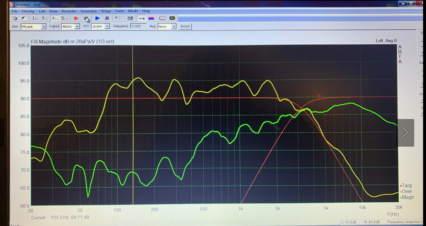
Task: Click the Arta app icon in title bar
Action: click(x=12, y=4)
